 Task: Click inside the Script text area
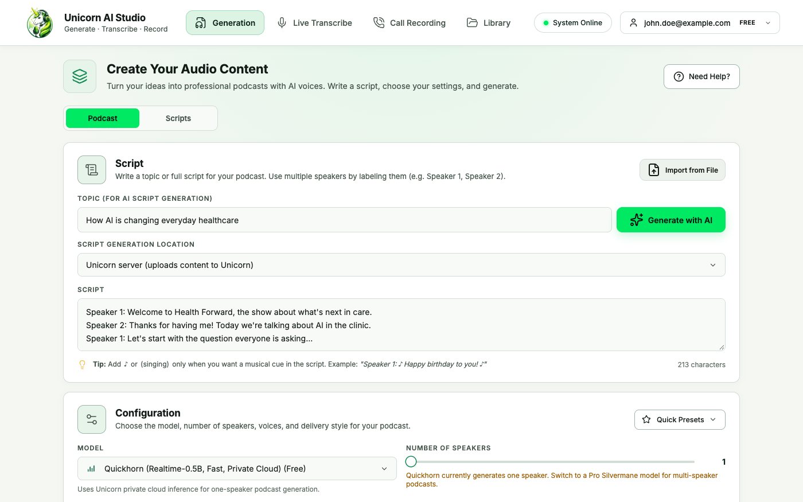tap(402, 325)
